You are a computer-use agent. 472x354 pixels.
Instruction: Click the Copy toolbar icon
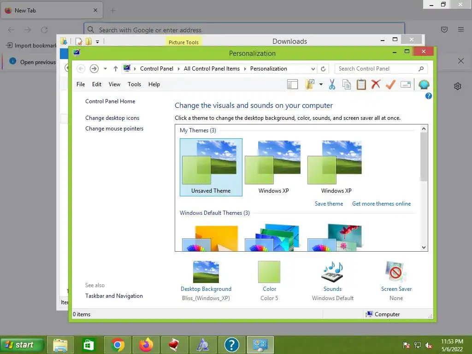click(347, 85)
